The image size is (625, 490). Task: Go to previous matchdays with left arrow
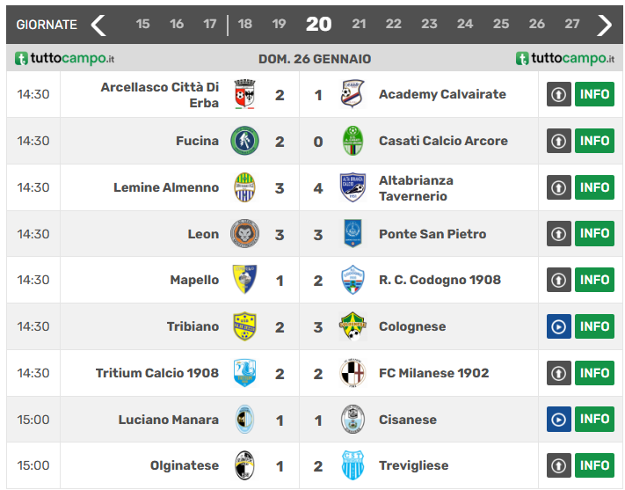pyautogui.click(x=98, y=25)
